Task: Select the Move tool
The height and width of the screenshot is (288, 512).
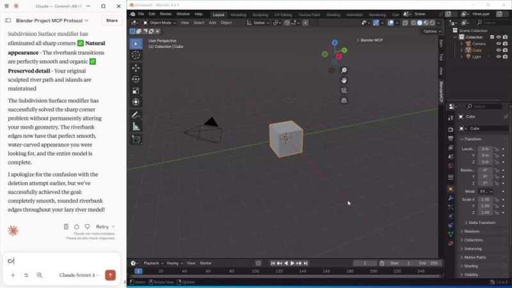Action: pyautogui.click(x=136, y=68)
